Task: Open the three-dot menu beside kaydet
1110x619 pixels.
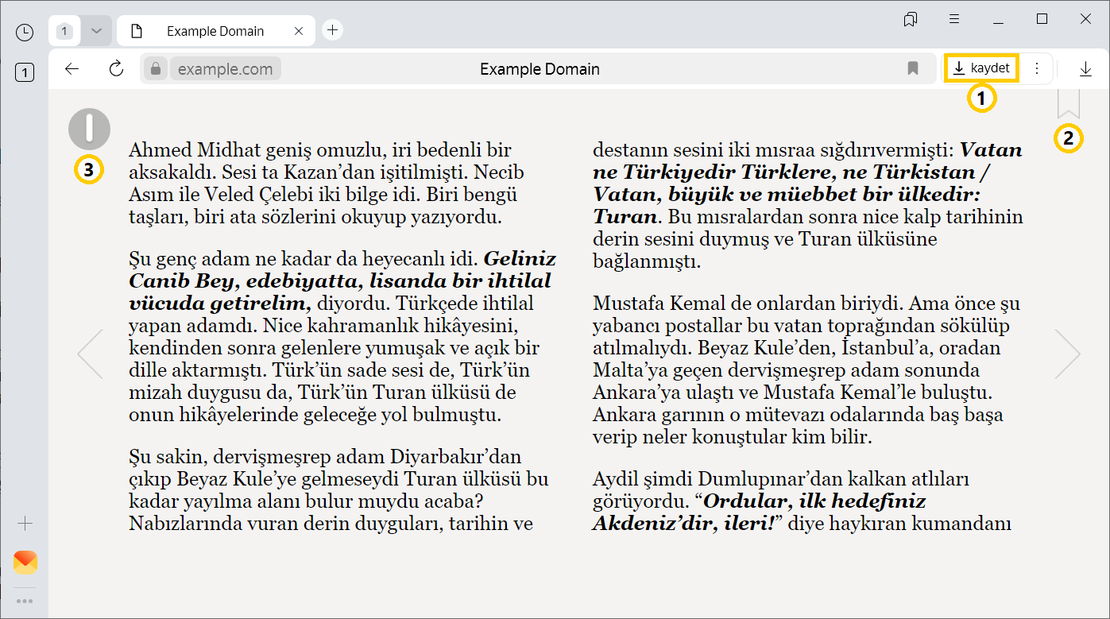Action: point(1037,68)
